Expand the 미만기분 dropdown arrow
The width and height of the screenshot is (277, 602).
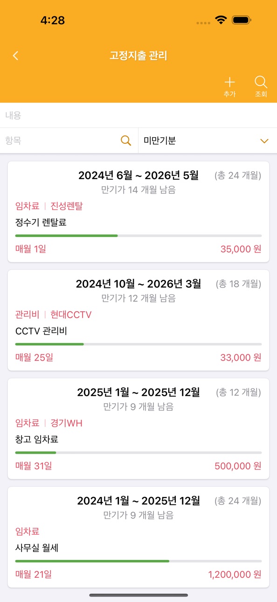click(x=264, y=140)
